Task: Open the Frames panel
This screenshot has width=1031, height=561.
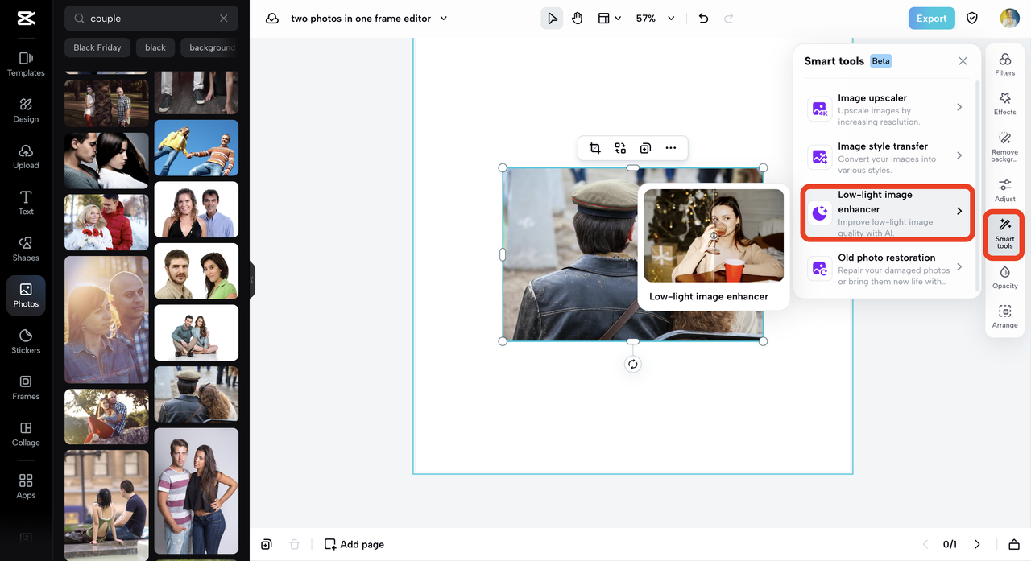Action: [x=26, y=387]
